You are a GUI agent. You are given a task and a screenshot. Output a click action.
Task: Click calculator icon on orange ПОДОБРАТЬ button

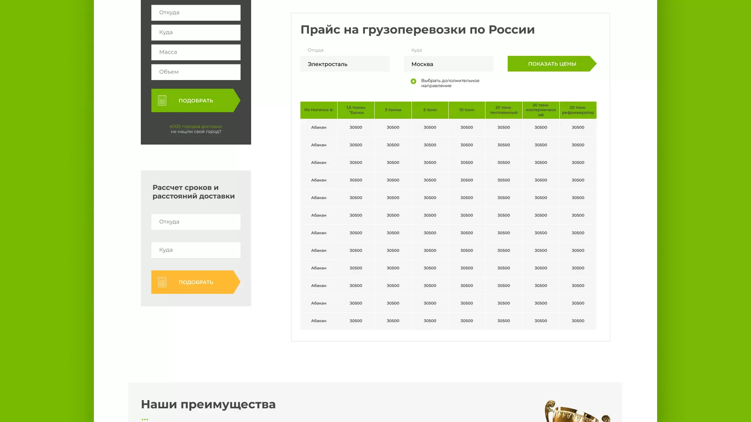[x=162, y=282]
